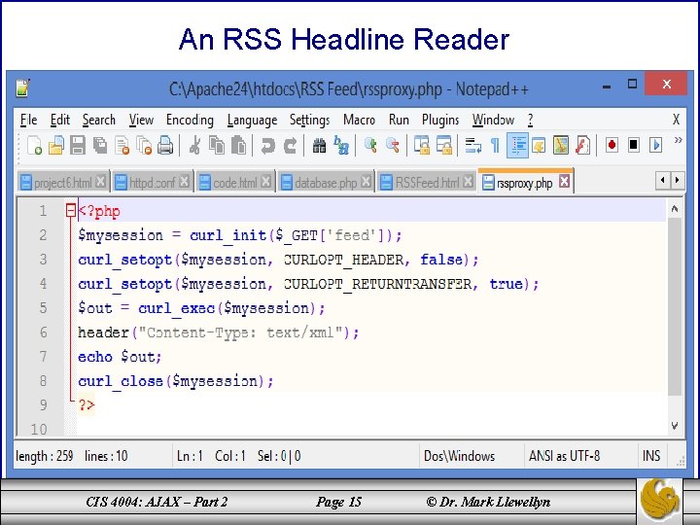Click the editor scrollbar down arrow
The width and height of the screenshot is (700, 525).
pyautogui.click(x=675, y=426)
